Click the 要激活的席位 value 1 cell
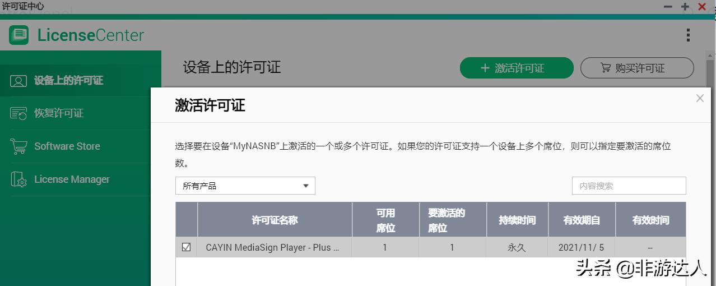 (452, 247)
